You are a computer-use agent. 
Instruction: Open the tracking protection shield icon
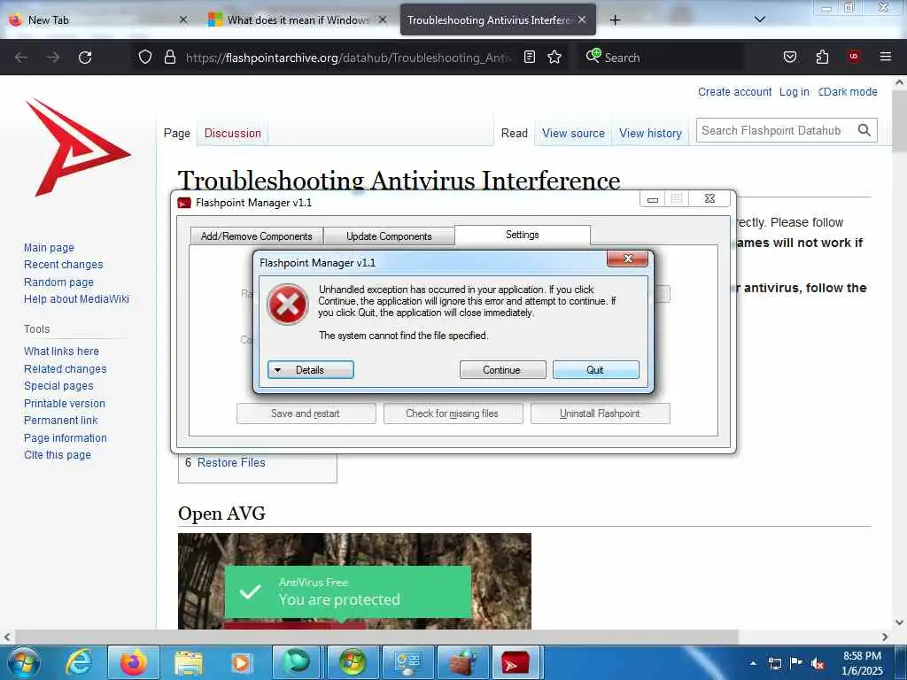tap(145, 57)
